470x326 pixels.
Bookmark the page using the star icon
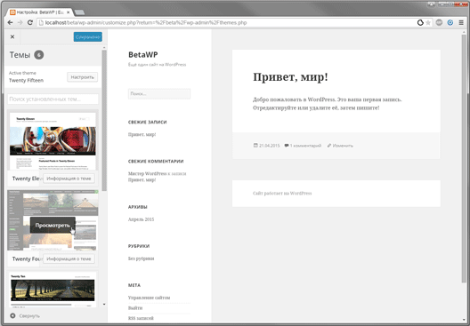click(x=428, y=23)
